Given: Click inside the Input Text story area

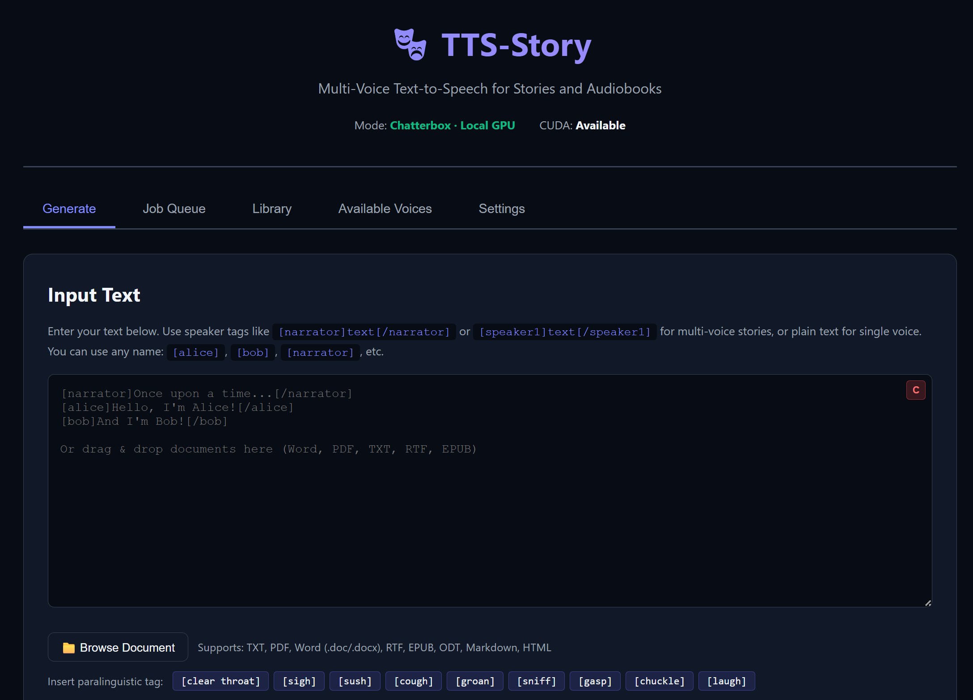Looking at the screenshot, I should click(490, 491).
